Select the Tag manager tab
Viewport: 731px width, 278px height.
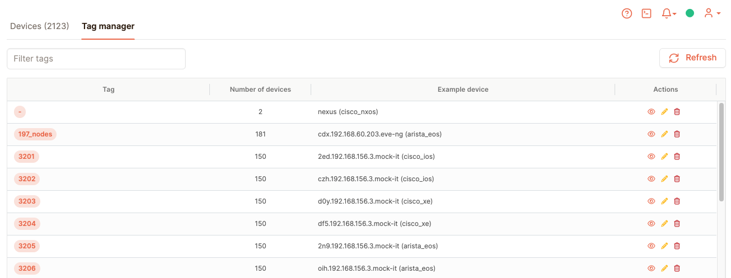click(108, 26)
